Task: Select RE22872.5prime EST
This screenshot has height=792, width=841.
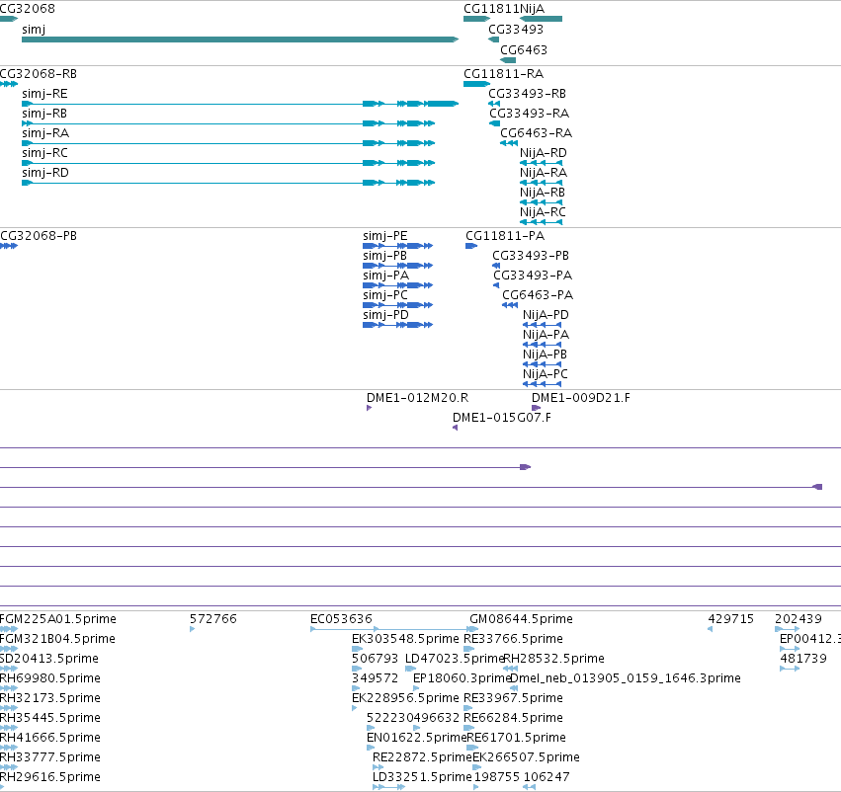Action: tap(378, 768)
